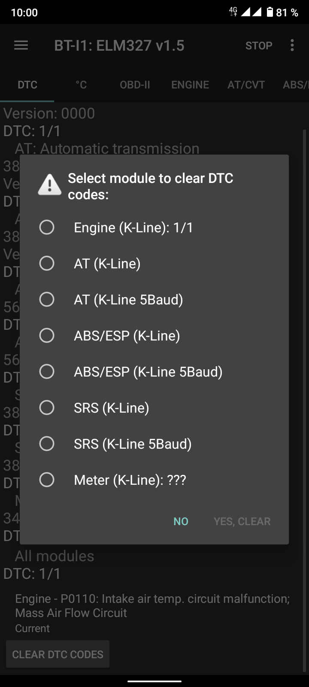Tap STOP in the top toolbar
This screenshot has width=309, height=687.
(259, 46)
